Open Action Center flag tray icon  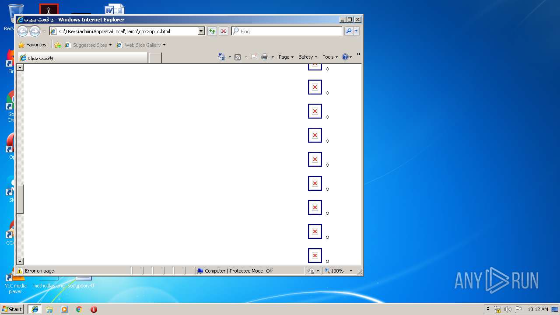tap(518, 309)
